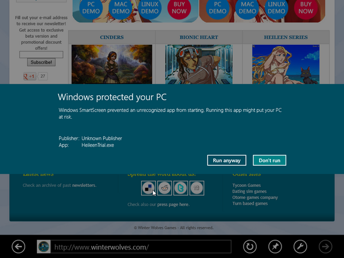Viewport: 344px width, 258px height.
Task: Visit the Turn based games link
Action: 250,204
